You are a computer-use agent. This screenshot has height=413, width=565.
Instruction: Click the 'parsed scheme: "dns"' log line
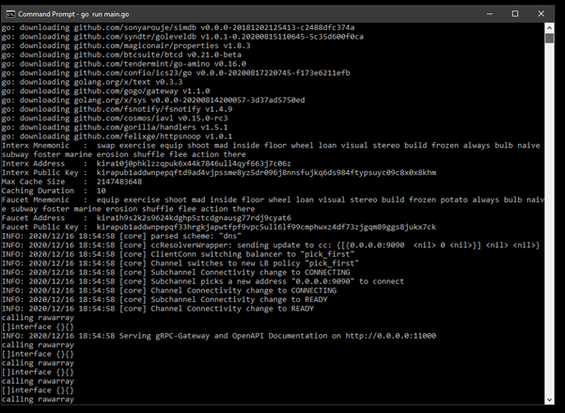pos(121,236)
